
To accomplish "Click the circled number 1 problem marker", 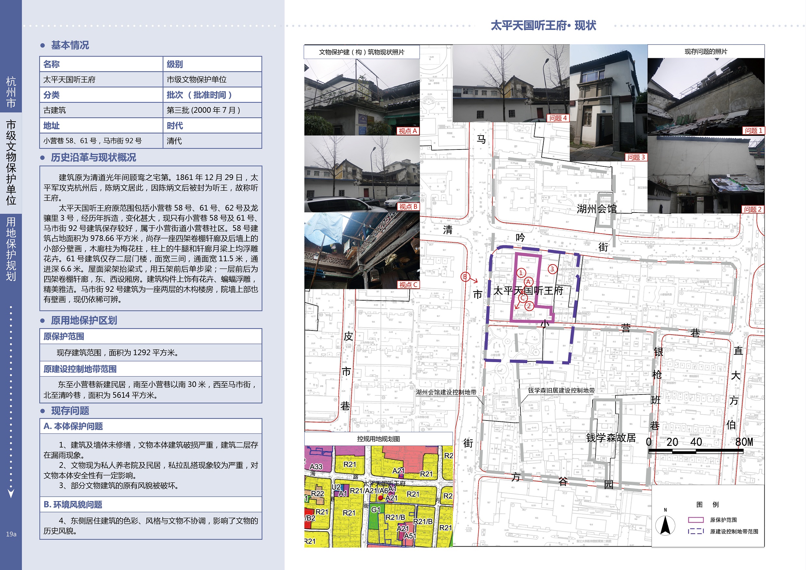I will pos(521,273).
